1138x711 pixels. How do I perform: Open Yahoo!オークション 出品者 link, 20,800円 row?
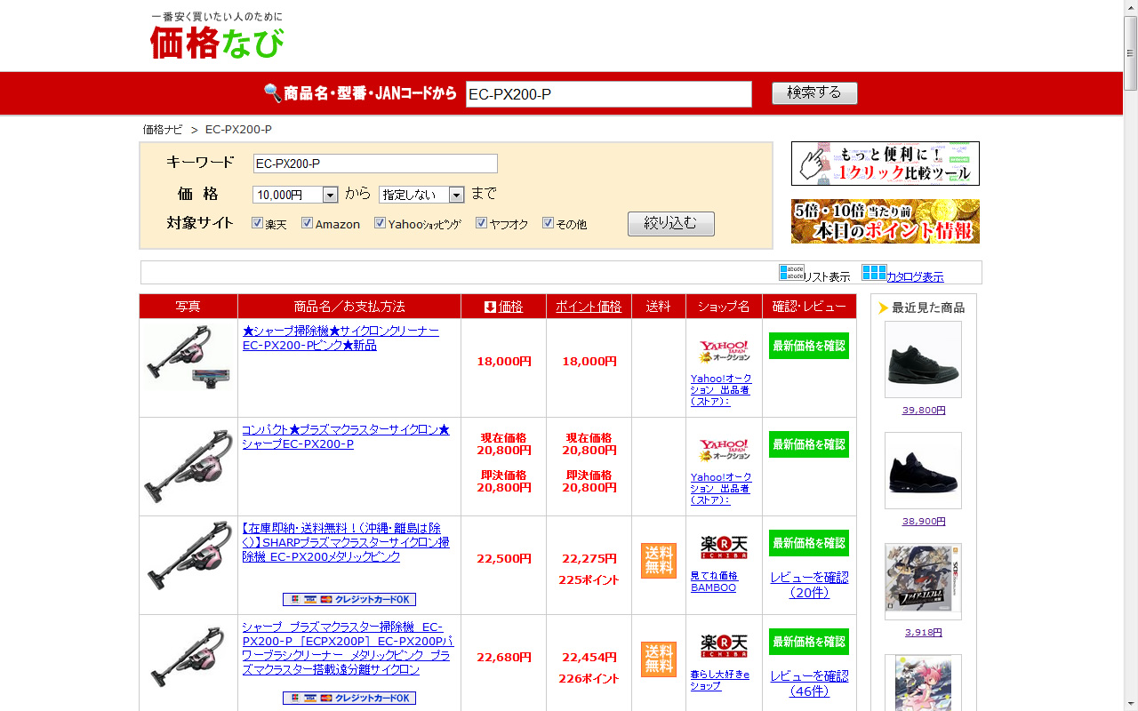click(x=721, y=488)
